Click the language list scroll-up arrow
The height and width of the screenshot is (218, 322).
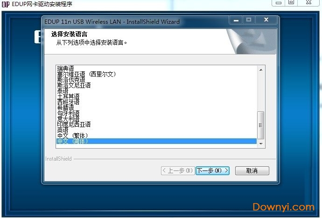[x=261, y=70]
